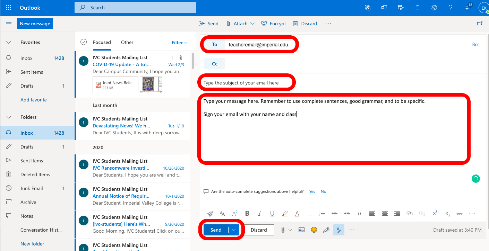Open the My Day calendar-check panel
Viewport: 489px width, 251px height.
[401, 8]
